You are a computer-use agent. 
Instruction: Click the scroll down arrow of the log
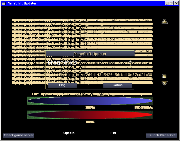pyautogui.click(x=164, y=83)
